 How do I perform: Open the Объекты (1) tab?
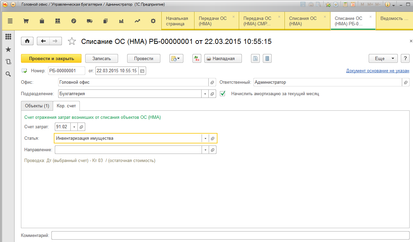[x=37, y=106]
